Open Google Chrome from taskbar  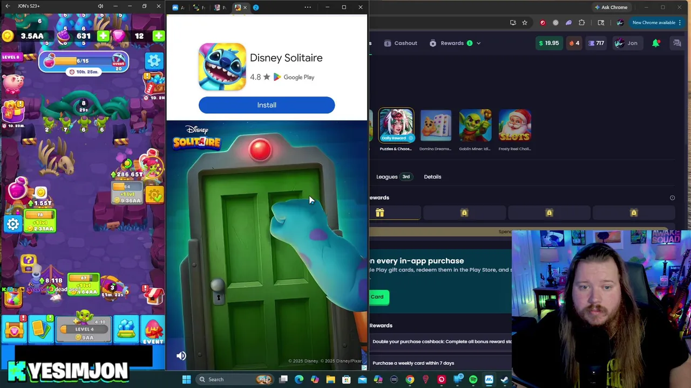(x=410, y=379)
